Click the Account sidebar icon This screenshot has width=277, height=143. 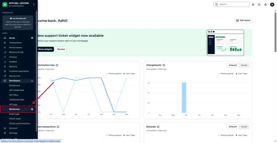point(5,128)
